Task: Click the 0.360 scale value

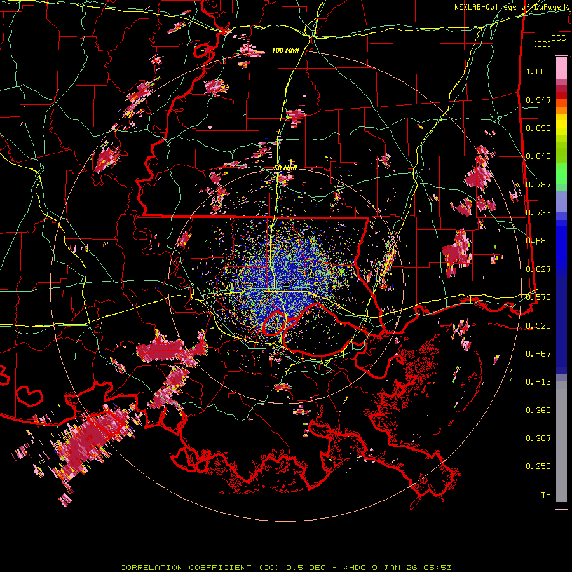Action: tap(538, 411)
